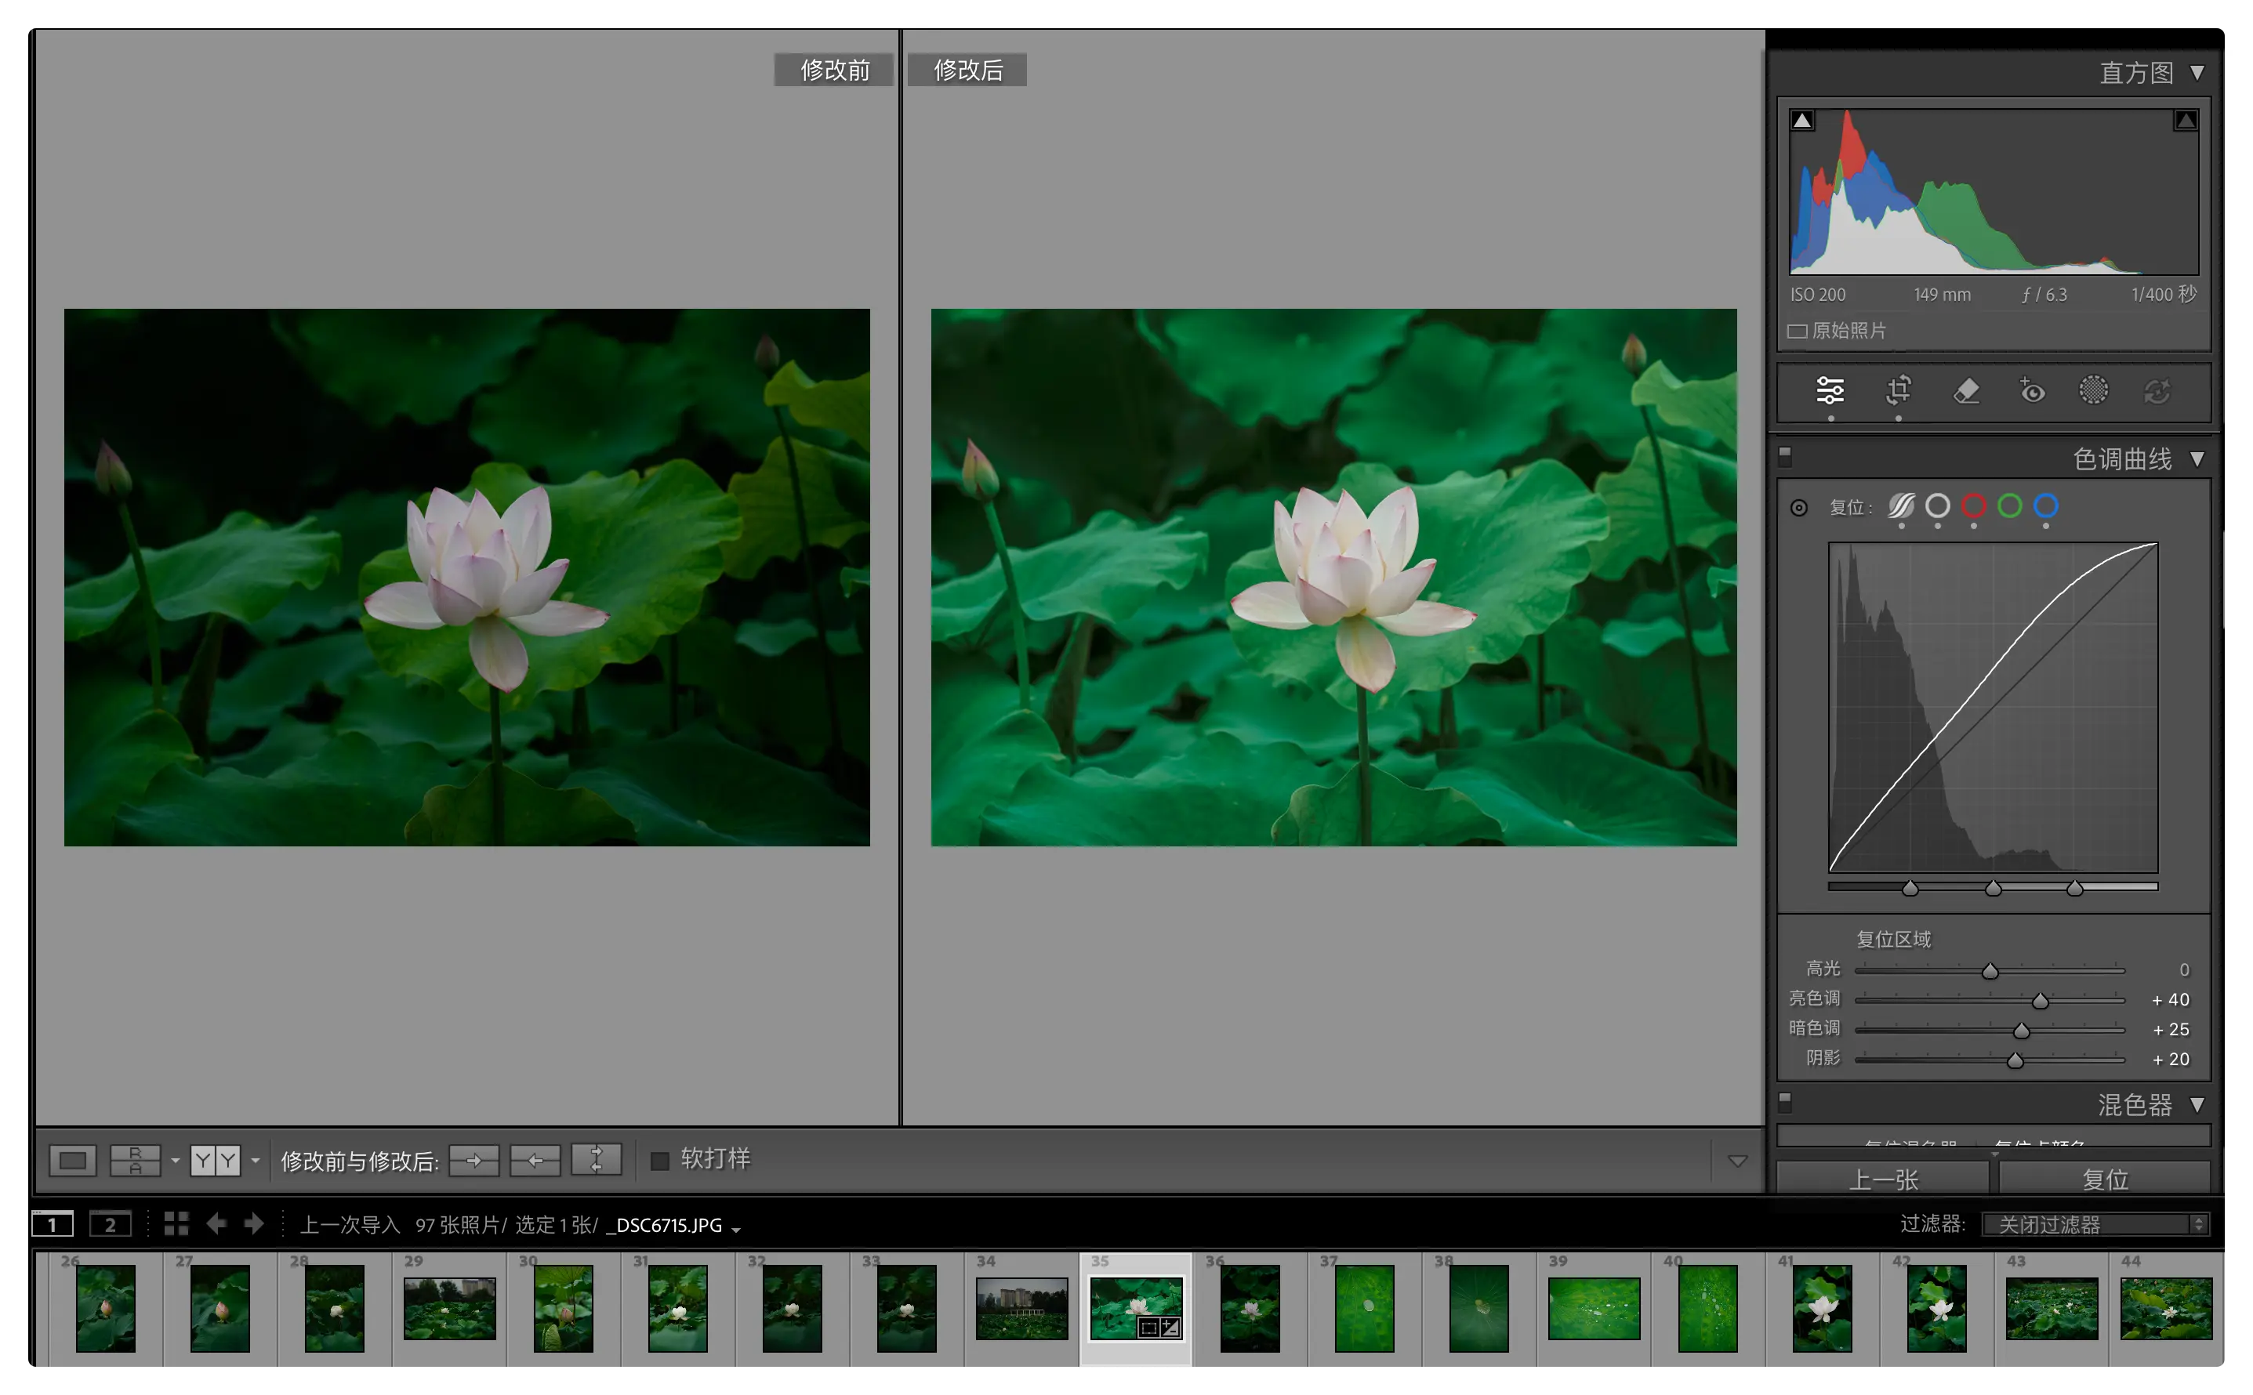Viewport: 2253px width, 1395px height.
Task: Enable the soft proofing checkbox
Action: (x=659, y=1161)
